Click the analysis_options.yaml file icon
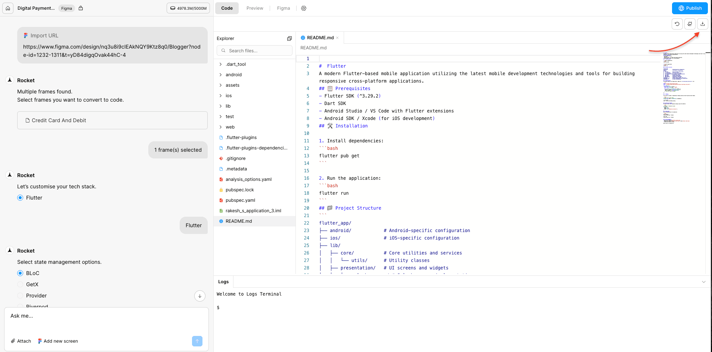Viewport: 712px width, 352px height. [221, 179]
